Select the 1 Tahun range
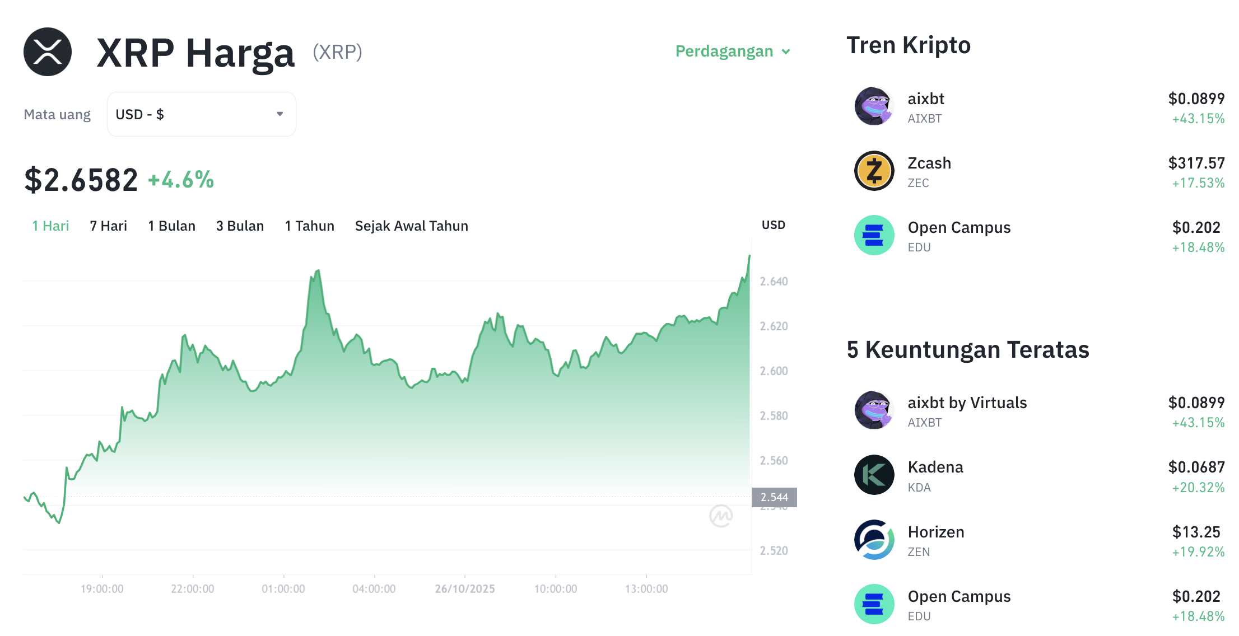This screenshot has width=1239, height=636. [x=309, y=226]
